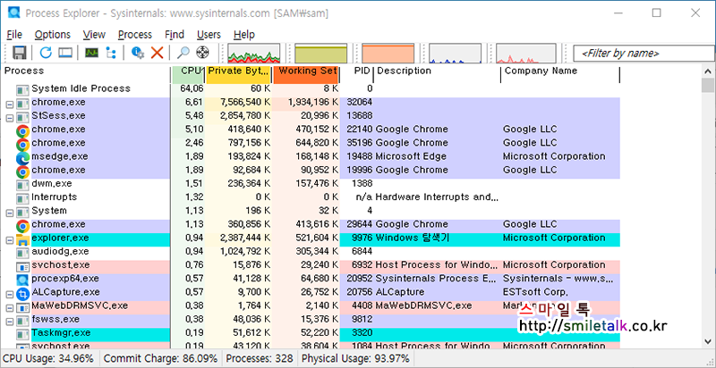Open the View menu
Image resolution: width=716 pixels, height=368 pixels.
tap(94, 35)
